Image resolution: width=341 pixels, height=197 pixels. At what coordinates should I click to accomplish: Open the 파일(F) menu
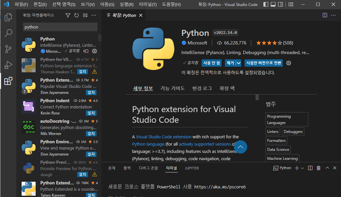click(x=21, y=4)
